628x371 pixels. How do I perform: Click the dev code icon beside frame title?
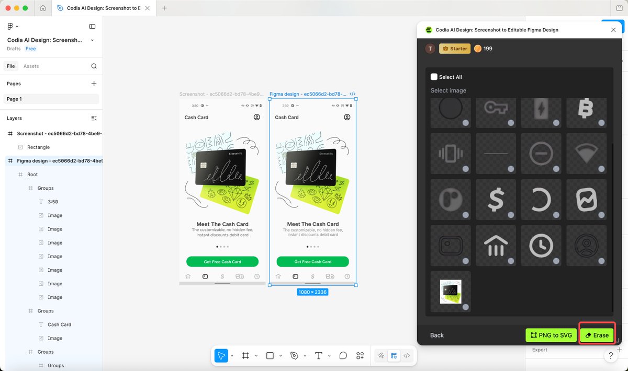tap(353, 94)
